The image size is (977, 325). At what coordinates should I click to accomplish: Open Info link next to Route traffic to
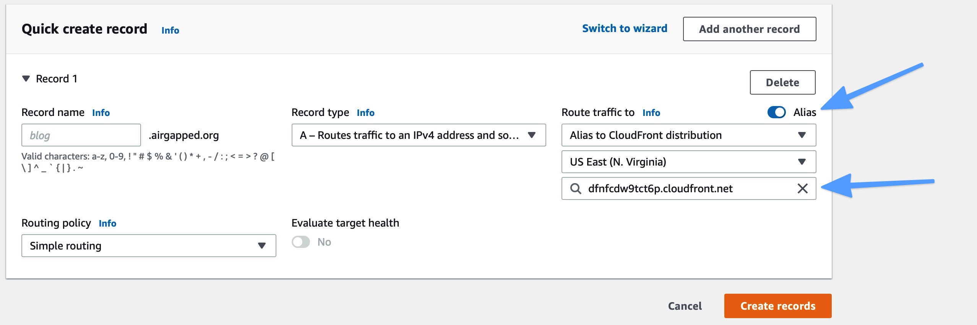(x=651, y=113)
